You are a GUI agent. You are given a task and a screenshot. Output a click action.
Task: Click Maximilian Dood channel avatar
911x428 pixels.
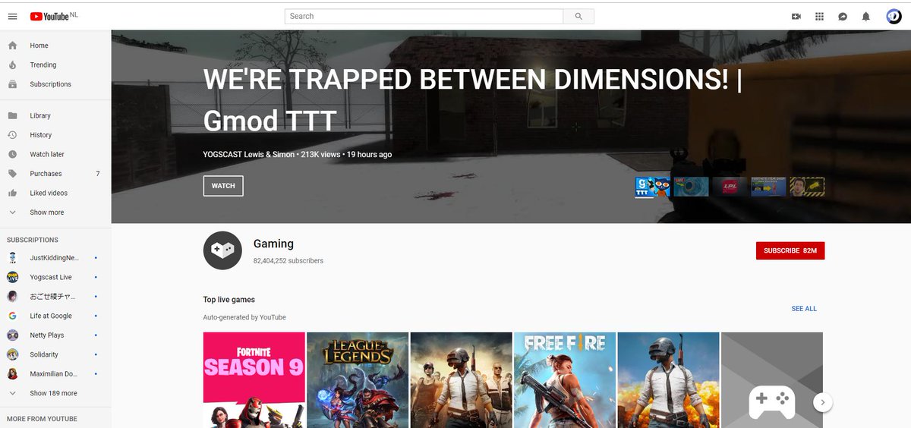(x=13, y=374)
